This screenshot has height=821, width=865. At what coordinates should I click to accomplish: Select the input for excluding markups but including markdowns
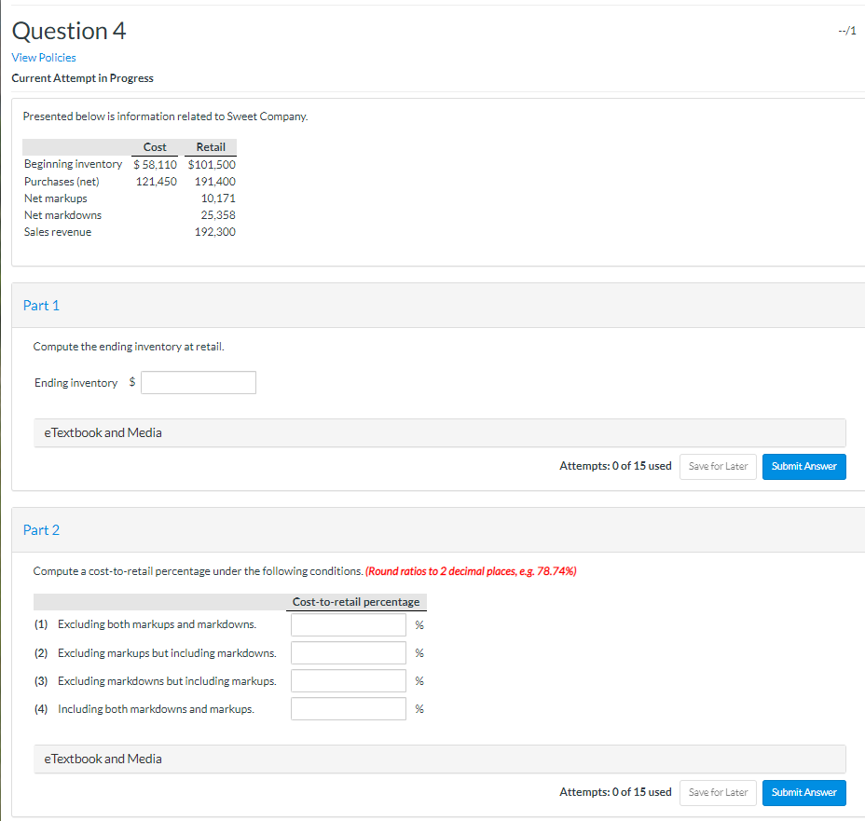click(x=348, y=652)
